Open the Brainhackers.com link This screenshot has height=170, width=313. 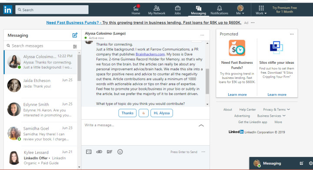coord(150,54)
